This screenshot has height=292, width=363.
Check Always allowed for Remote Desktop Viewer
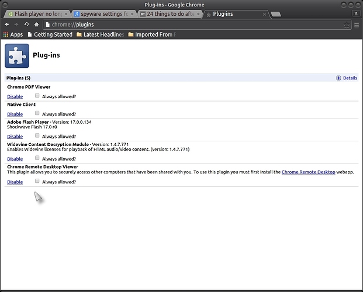point(37,181)
